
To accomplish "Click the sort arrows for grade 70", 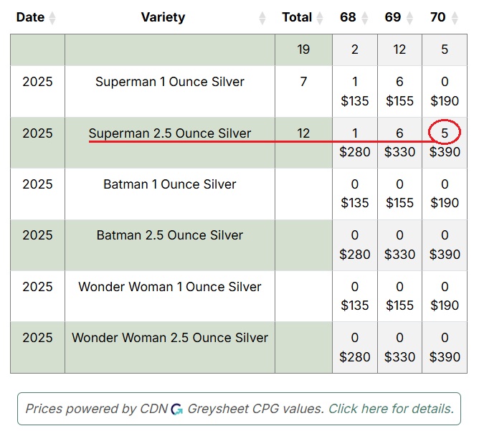I will click(454, 17).
